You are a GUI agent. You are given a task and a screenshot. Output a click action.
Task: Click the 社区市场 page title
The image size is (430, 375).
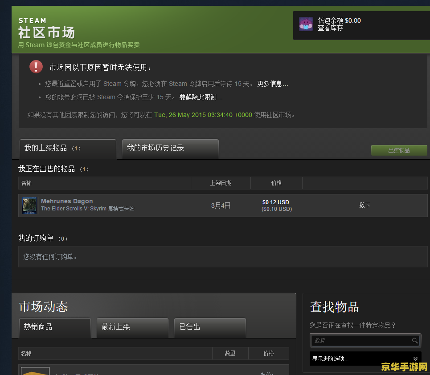[x=47, y=32]
